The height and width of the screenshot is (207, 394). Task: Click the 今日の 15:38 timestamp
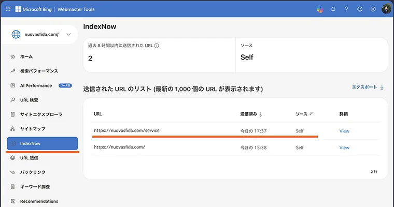[254, 147]
